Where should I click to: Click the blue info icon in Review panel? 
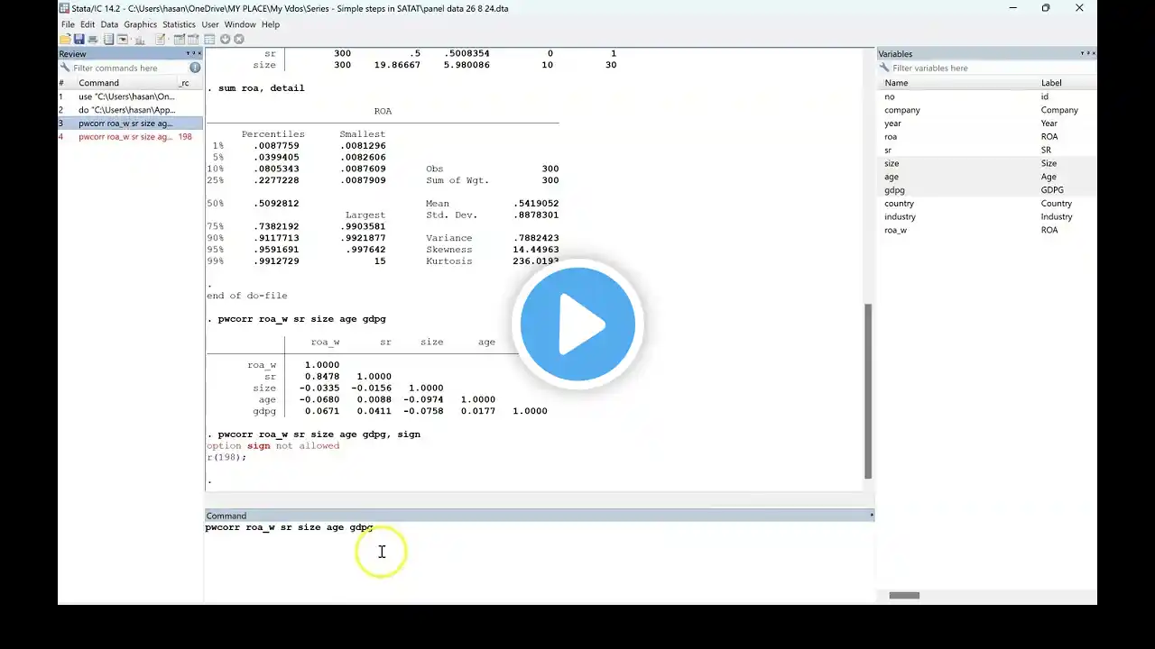click(x=195, y=68)
